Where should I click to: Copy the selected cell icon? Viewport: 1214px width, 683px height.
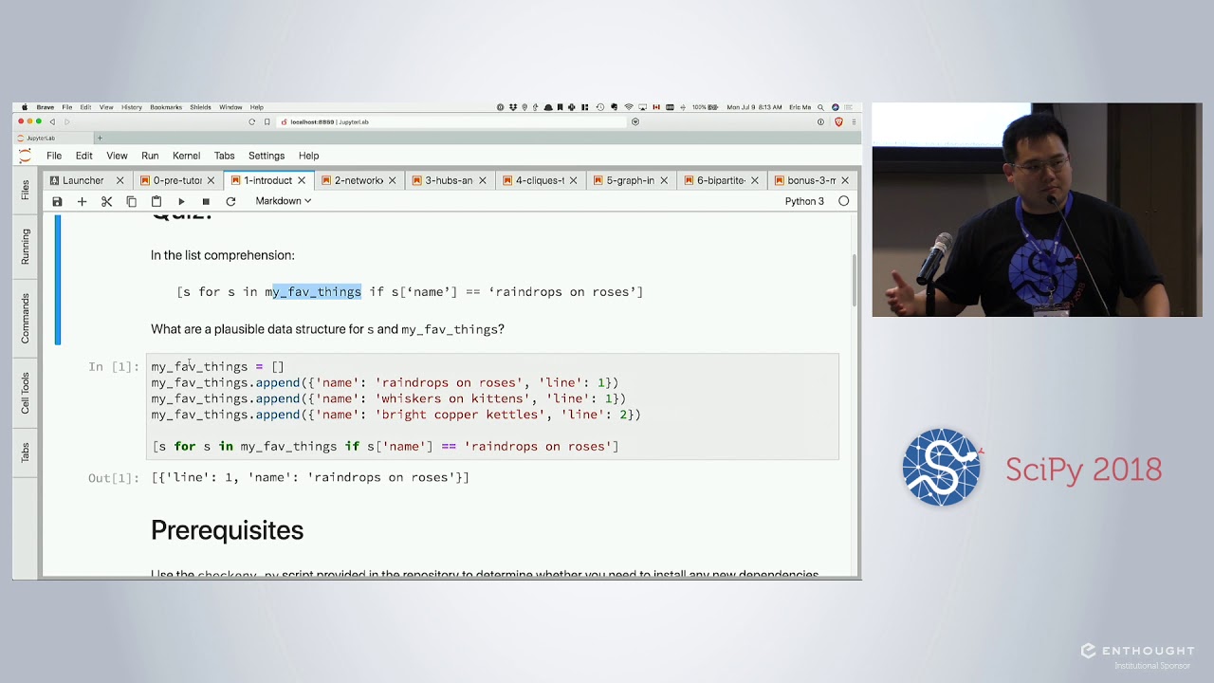[131, 201]
